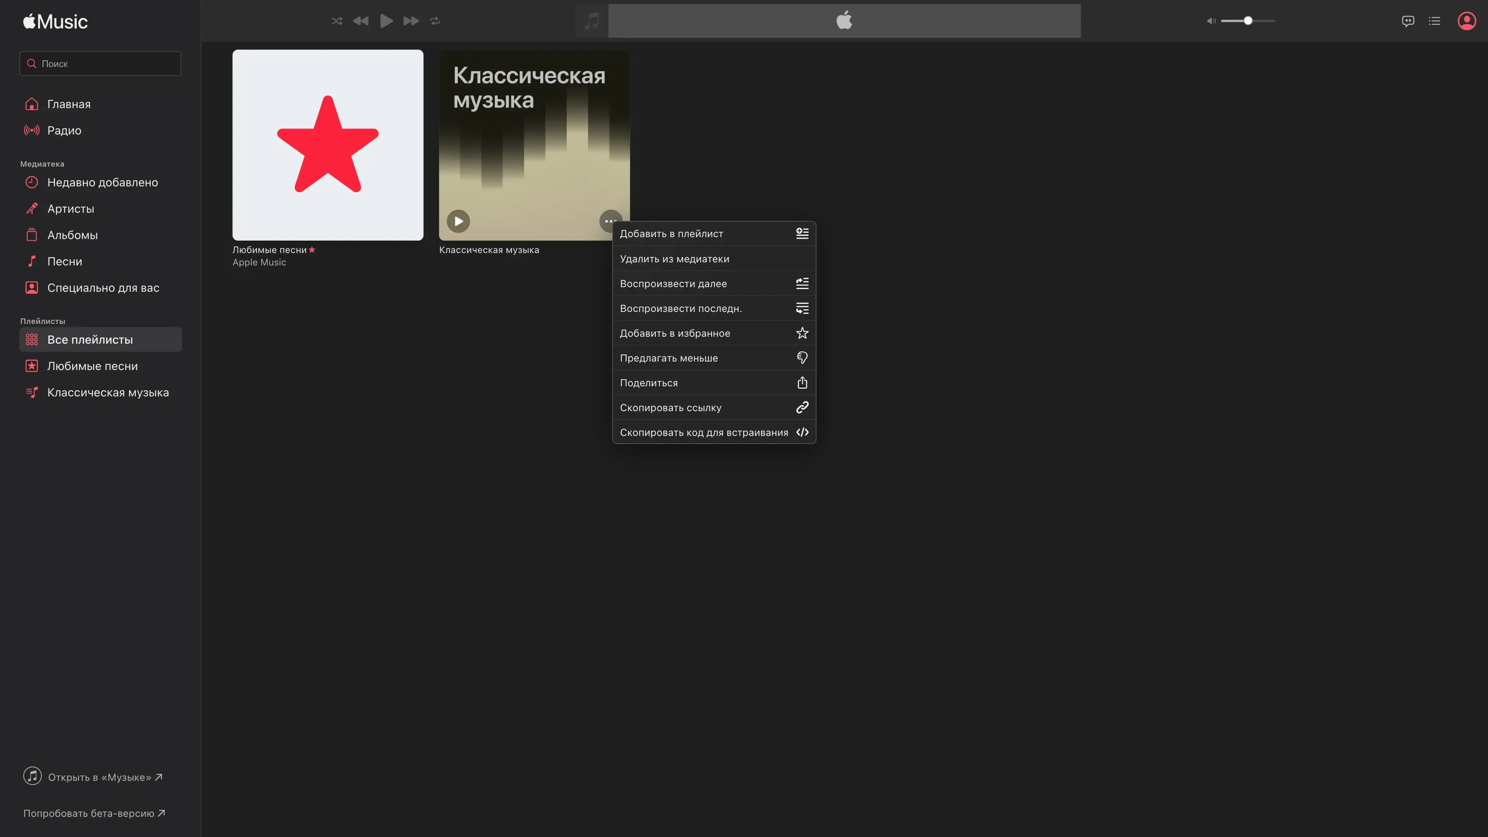Toggle repeat playback mode

click(435, 21)
